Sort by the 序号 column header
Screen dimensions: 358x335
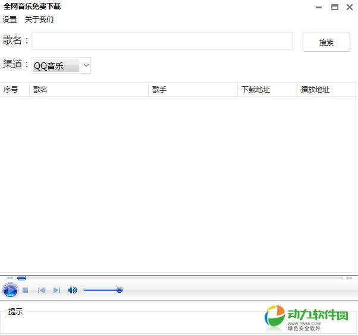tap(15, 90)
